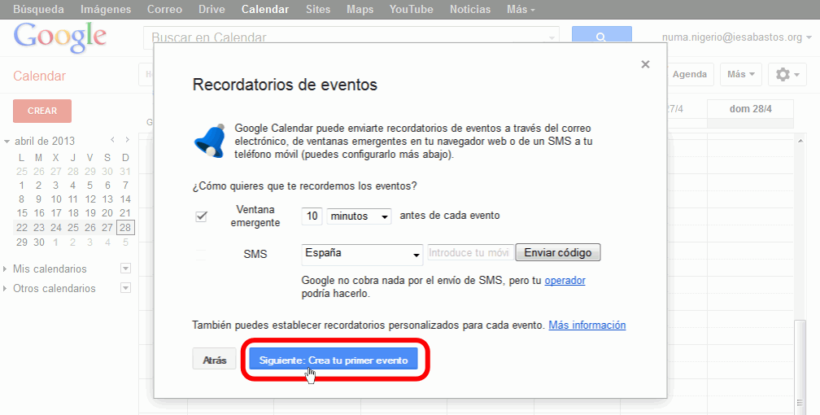Select day 19 in mini calendar
The image size is (820, 415).
[90, 213]
